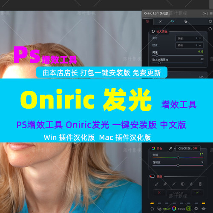Click the sun brightness icon in bottom bar

pos(196,208)
